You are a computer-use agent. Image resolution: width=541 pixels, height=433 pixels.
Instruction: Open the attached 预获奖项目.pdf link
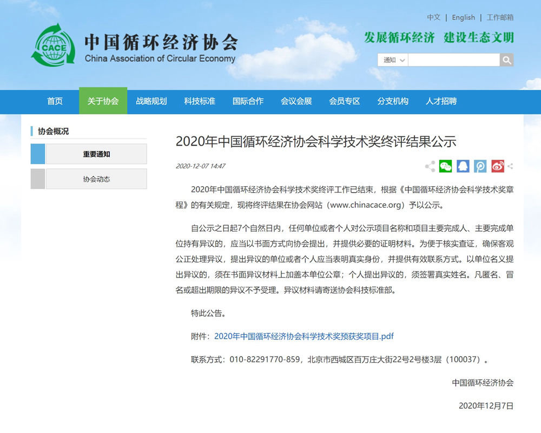(304, 336)
